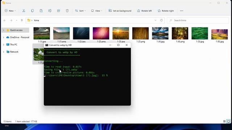Expand address bar history dropdown
This screenshot has width=232, height=130.
click(156, 20)
